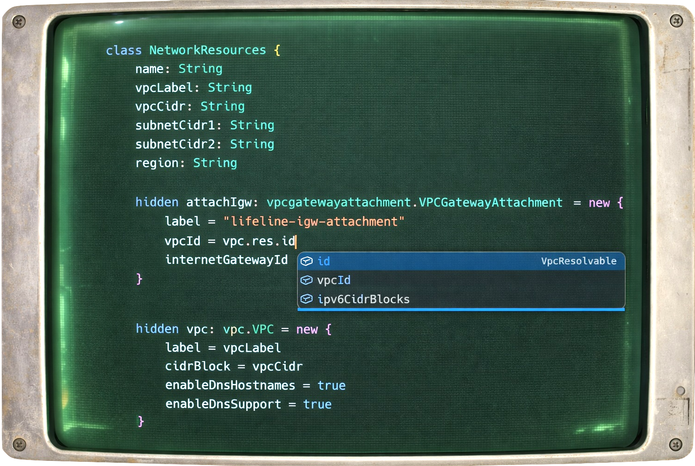Click the VpcResolvable type hint label
The image size is (695, 466).
click(578, 261)
